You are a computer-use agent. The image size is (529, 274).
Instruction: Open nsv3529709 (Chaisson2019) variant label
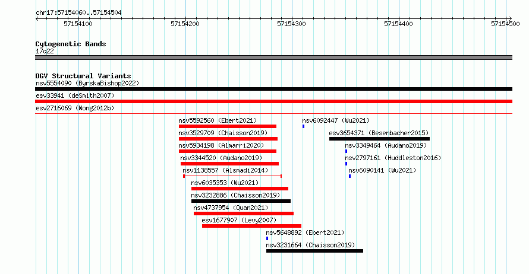coord(223,133)
